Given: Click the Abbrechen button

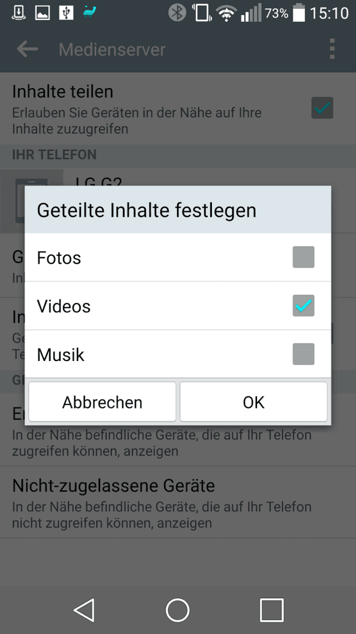Looking at the screenshot, I should pos(102,402).
